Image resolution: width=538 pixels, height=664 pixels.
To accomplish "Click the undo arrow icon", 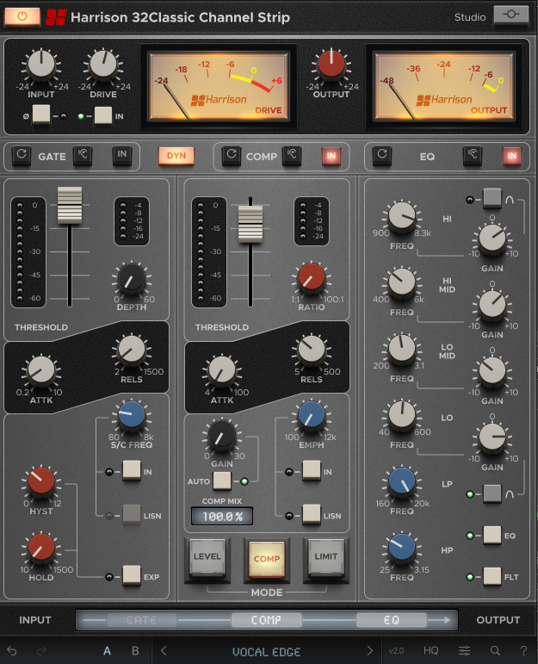I will [x=12, y=650].
